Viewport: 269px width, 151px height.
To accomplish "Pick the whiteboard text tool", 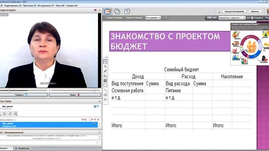I will [105, 75].
